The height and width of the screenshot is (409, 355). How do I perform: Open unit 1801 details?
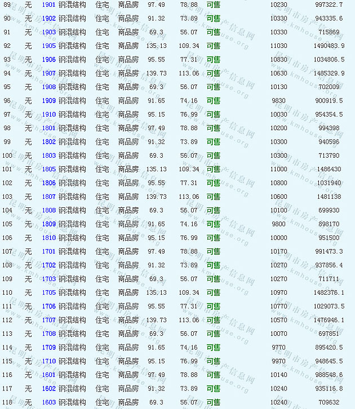(49, 128)
